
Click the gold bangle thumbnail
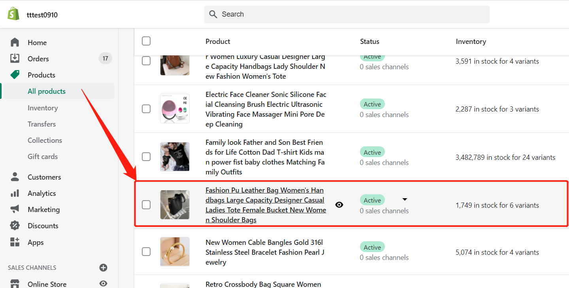click(175, 252)
